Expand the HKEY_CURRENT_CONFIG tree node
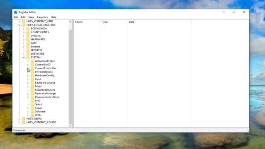The image size is (265, 149). point(19,123)
